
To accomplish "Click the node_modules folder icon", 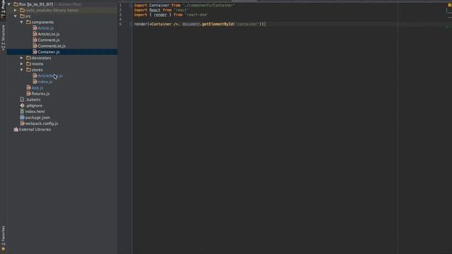I will tap(22, 10).
